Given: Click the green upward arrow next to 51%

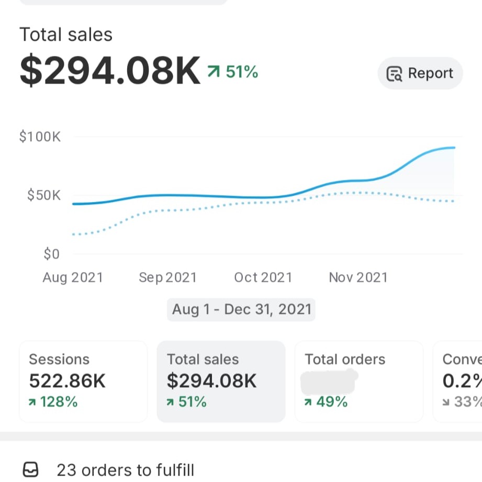Looking at the screenshot, I should tap(213, 71).
